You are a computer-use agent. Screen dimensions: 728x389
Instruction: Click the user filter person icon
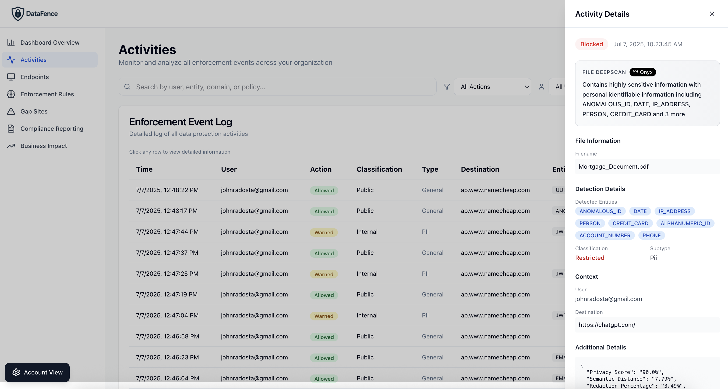point(541,87)
